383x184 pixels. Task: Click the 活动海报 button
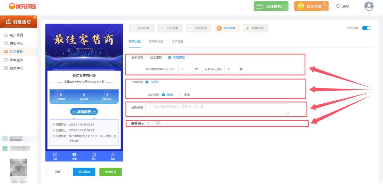pos(111,172)
